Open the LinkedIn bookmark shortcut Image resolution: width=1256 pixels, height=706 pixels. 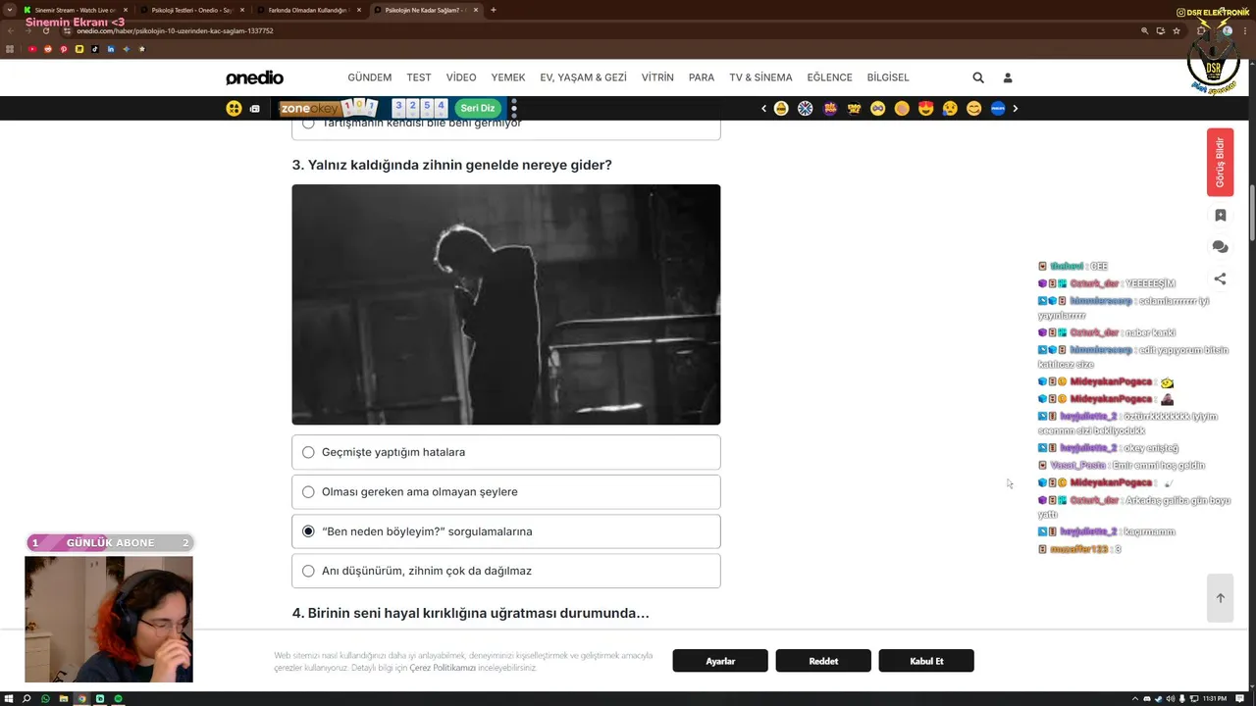[x=111, y=49]
